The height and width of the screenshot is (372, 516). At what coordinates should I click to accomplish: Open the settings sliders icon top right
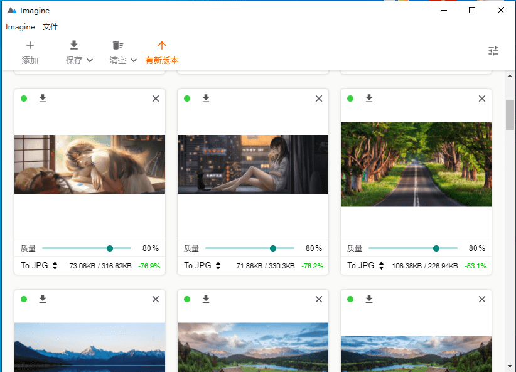[x=493, y=51]
